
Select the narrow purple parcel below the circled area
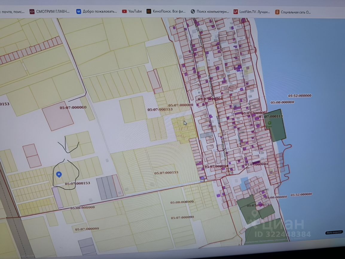coord(58,198)
